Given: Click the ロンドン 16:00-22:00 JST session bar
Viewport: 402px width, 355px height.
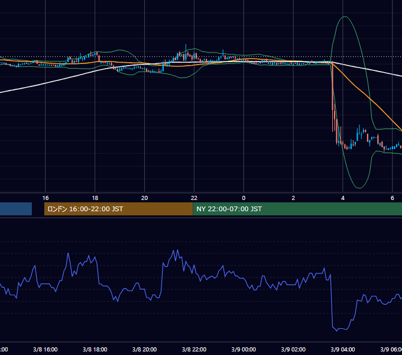Looking at the screenshot, I should pyautogui.click(x=118, y=209).
